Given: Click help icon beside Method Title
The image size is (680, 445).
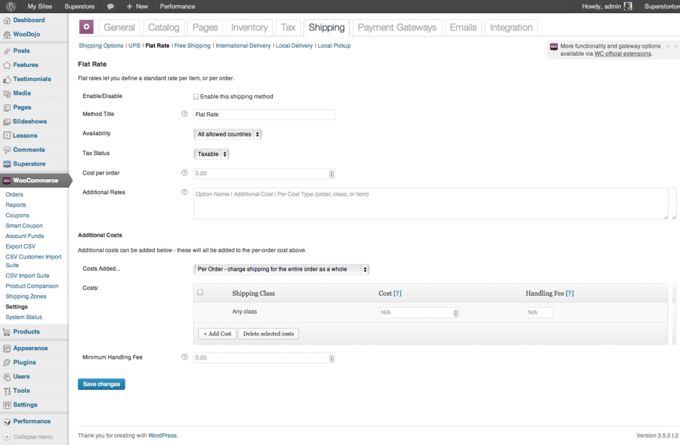Looking at the screenshot, I should (185, 114).
